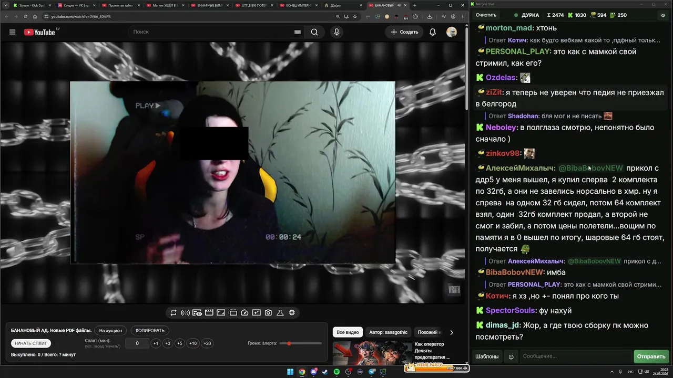Screen dimensions: 673x378
Task: Add twenty minutes with +20 button
Action: 207,343
